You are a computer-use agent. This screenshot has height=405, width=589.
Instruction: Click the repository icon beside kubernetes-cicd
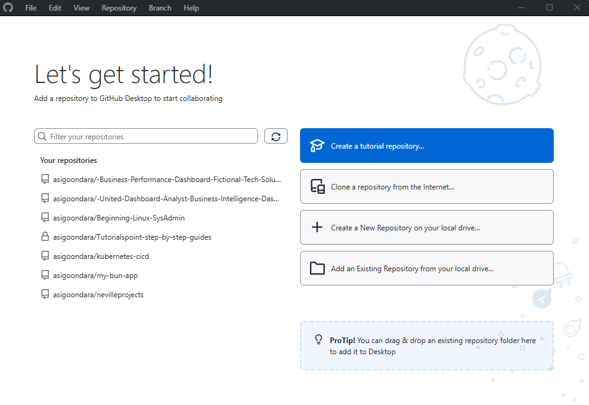point(45,256)
